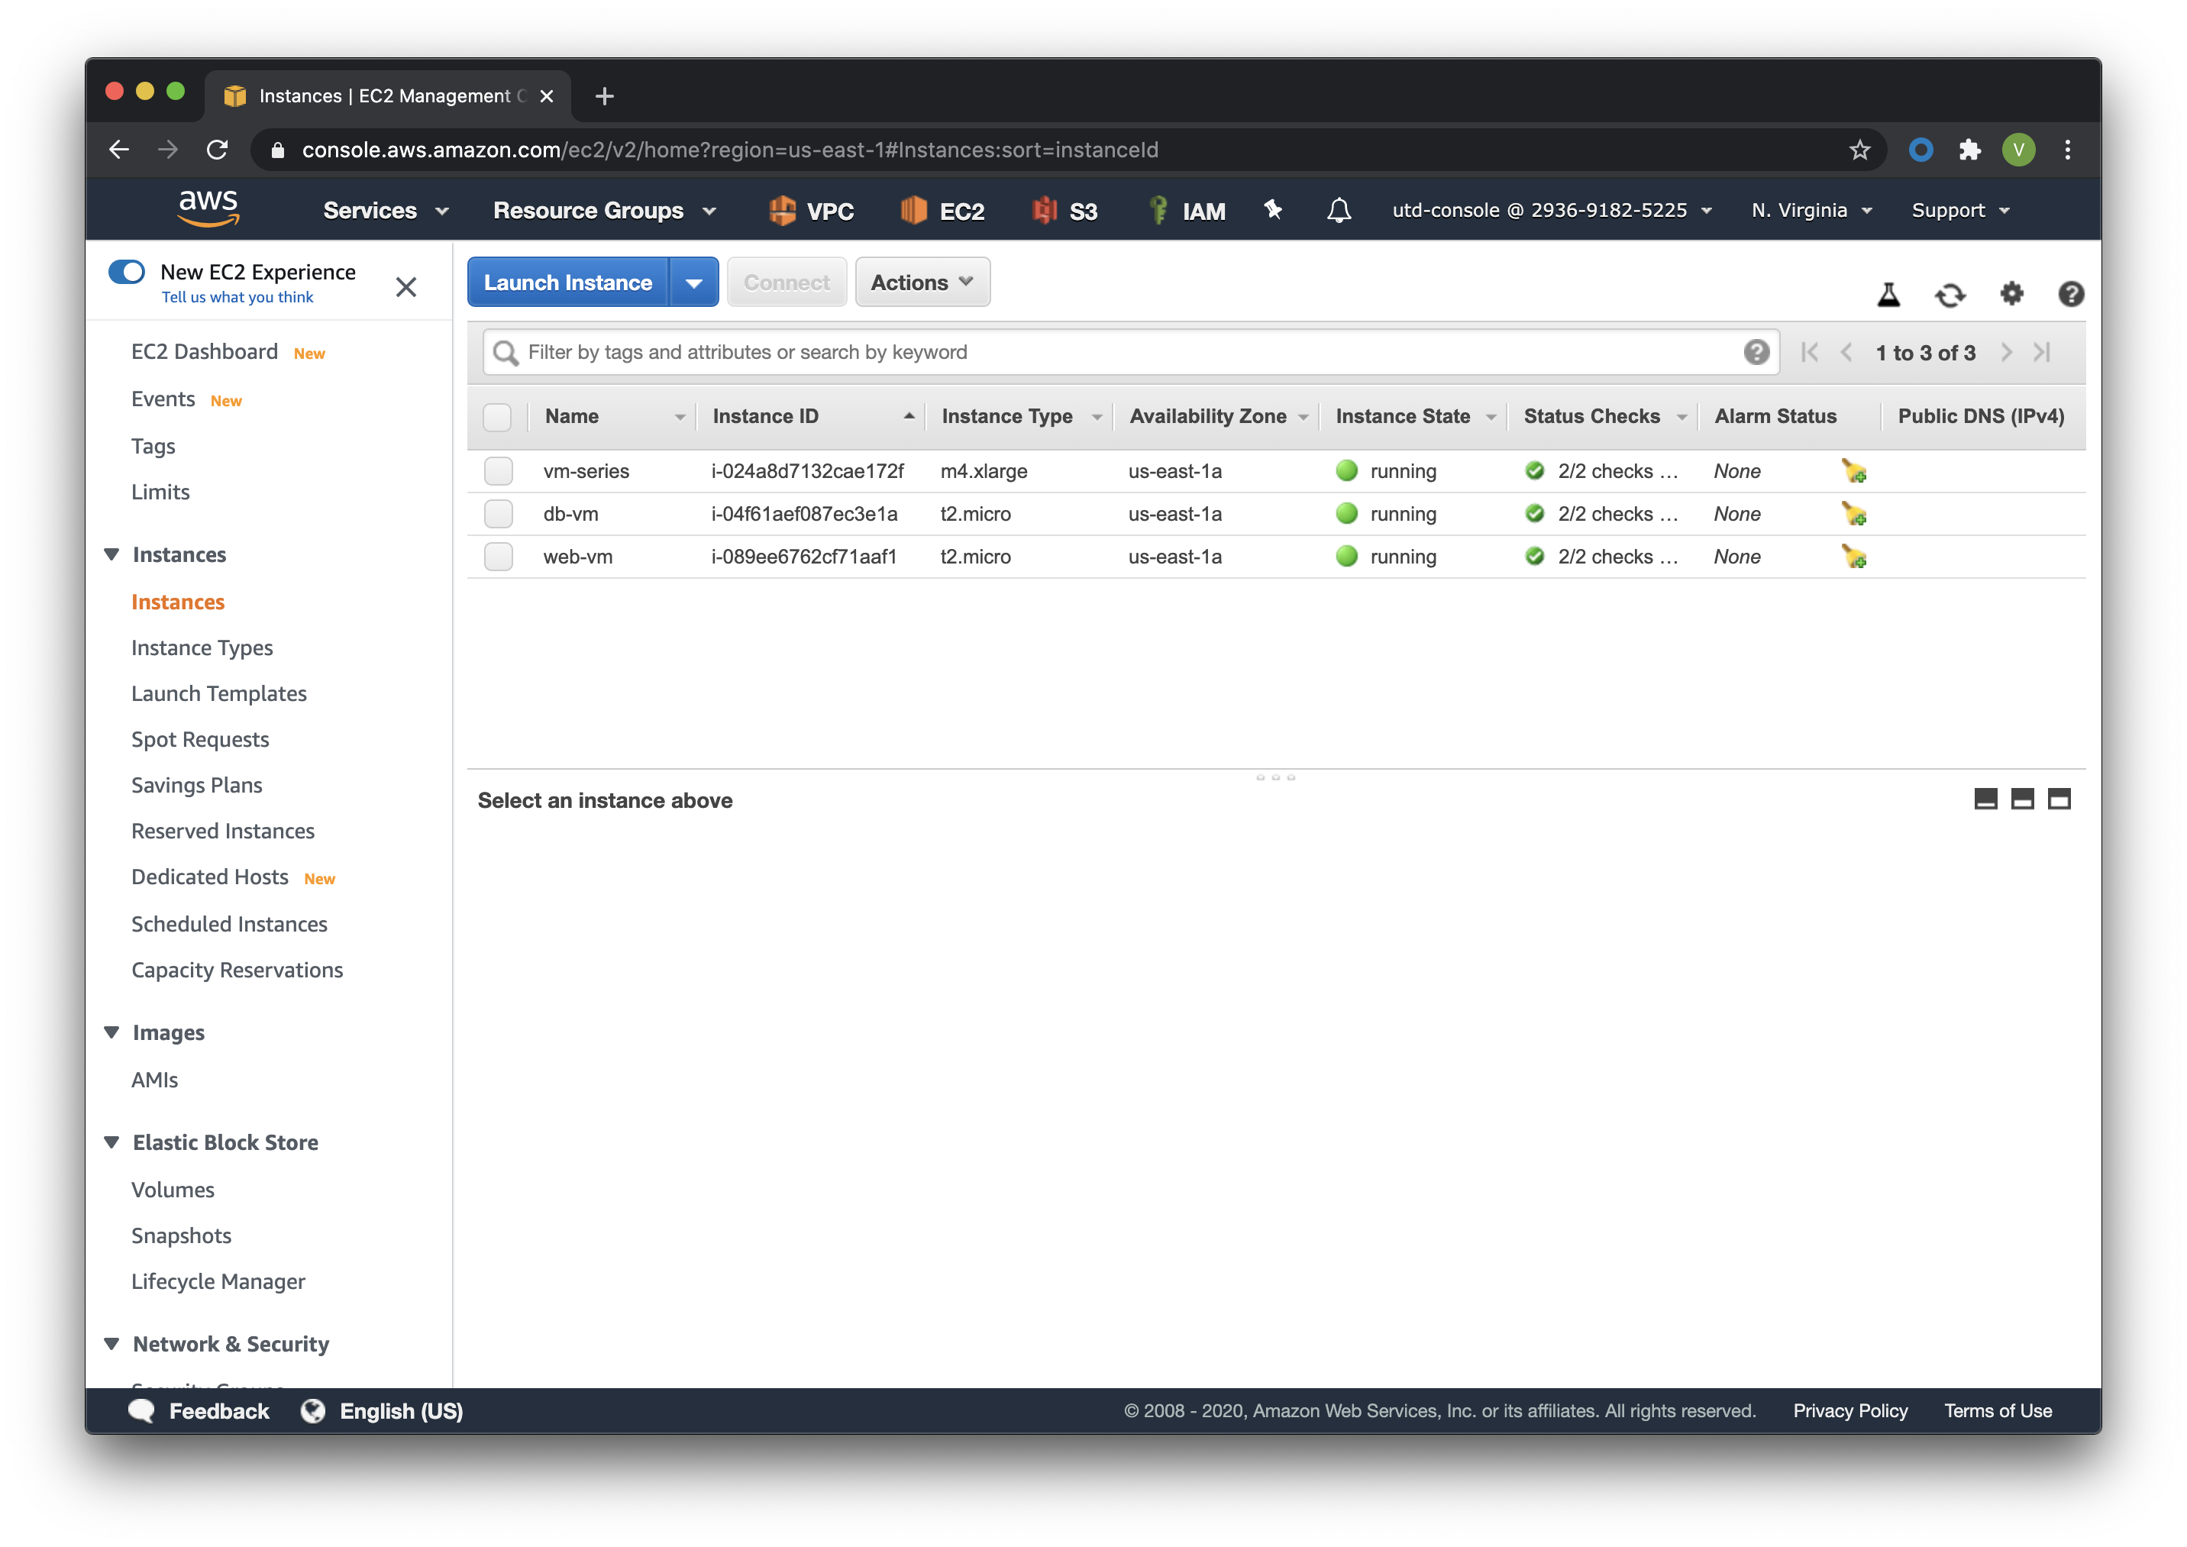Collapse the Network & Security section
This screenshot has width=2187, height=1547.
coord(111,1344)
